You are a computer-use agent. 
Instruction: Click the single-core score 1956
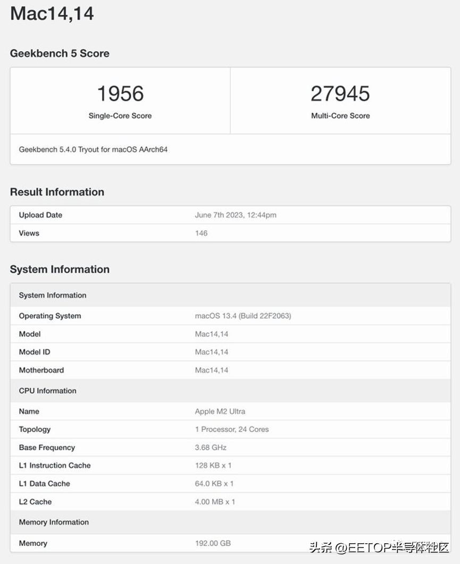click(120, 94)
